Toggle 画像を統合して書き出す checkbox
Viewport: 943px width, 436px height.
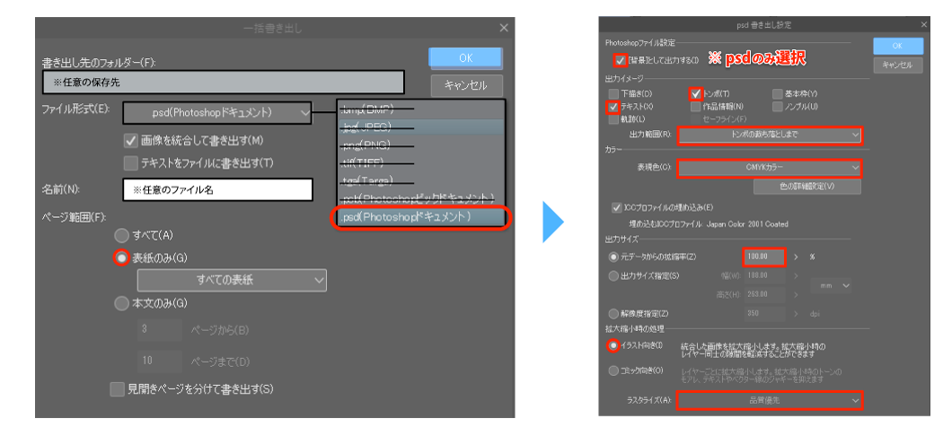coord(130,141)
